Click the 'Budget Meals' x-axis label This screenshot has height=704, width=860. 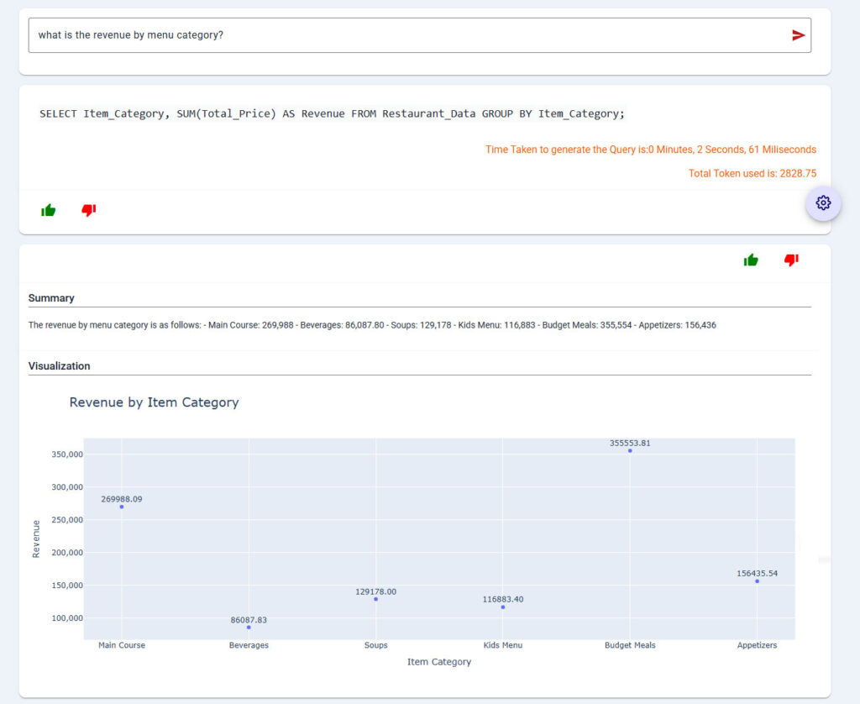click(x=630, y=645)
